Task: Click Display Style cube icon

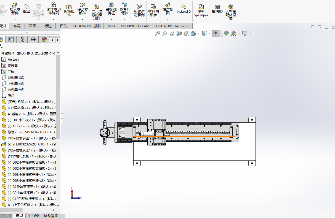Action: pos(204,33)
